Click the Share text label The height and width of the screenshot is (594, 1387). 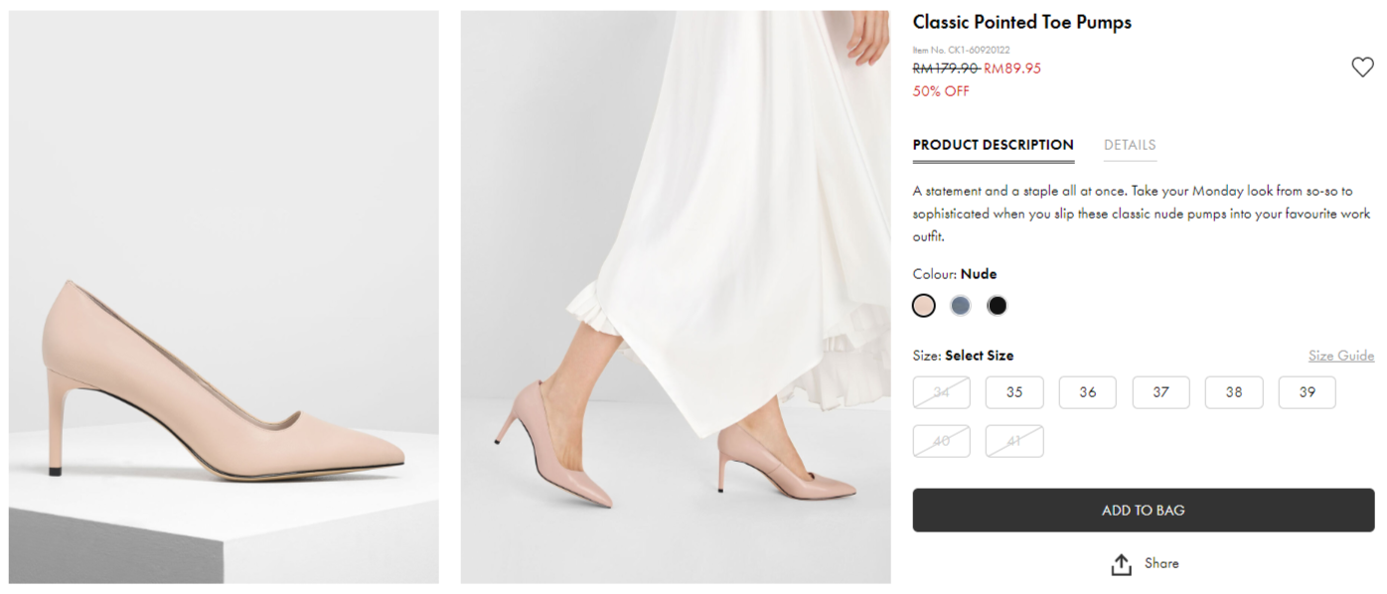(x=1161, y=563)
